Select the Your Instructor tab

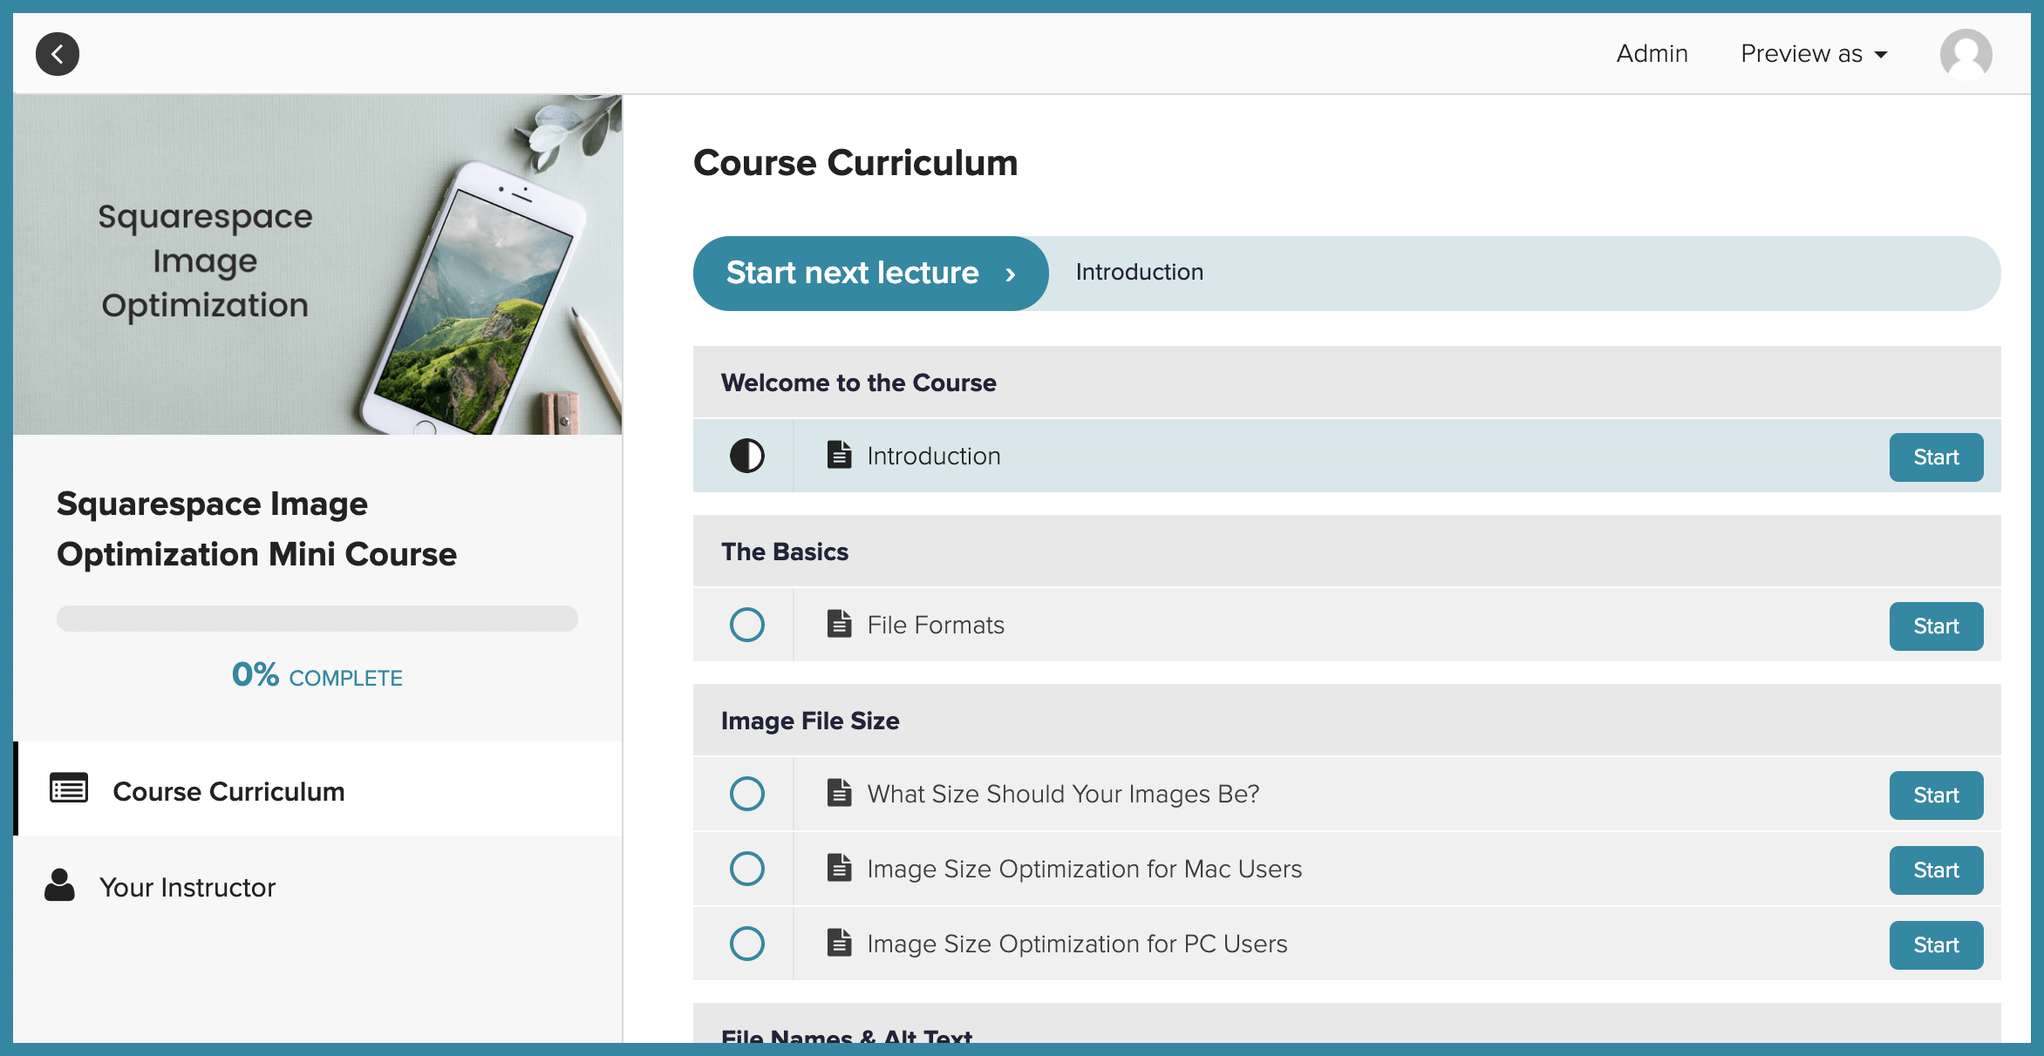tap(187, 886)
